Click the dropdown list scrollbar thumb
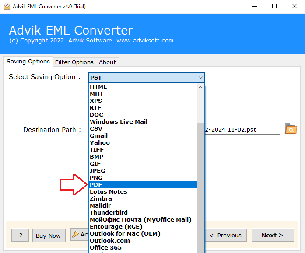 pyautogui.click(x=200, y=187)
